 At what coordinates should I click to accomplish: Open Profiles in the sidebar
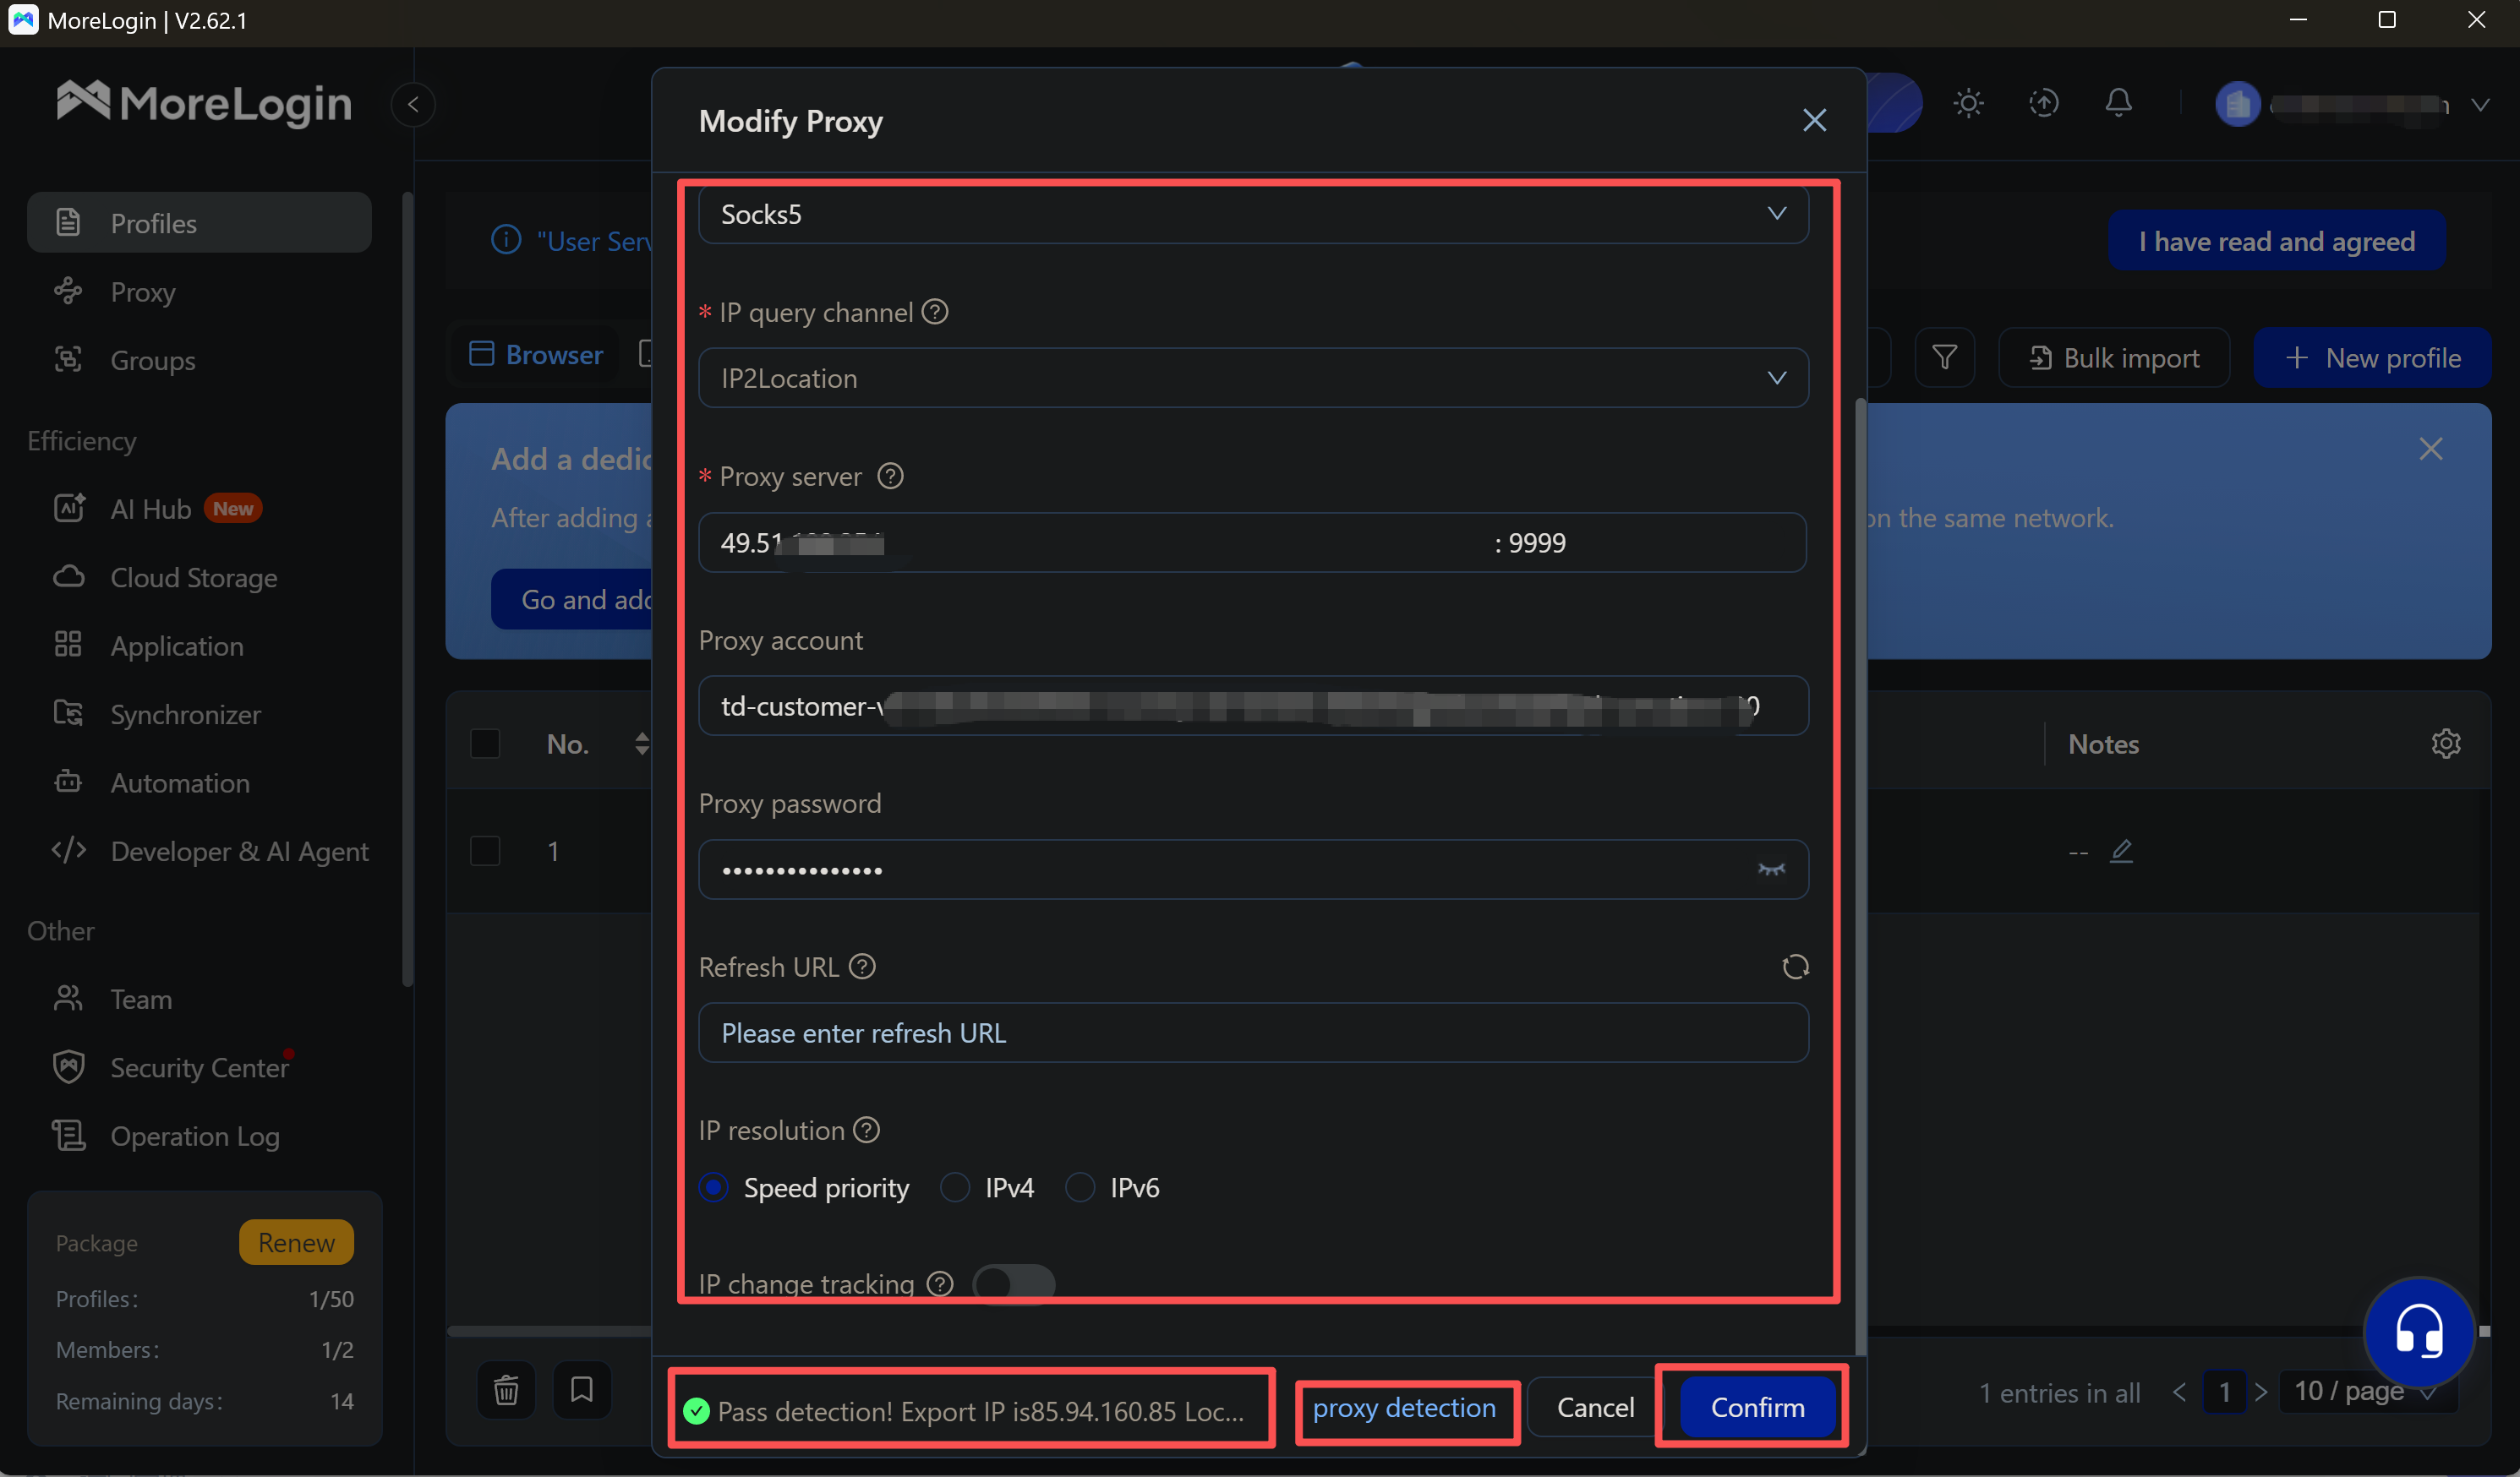[199, 223]
